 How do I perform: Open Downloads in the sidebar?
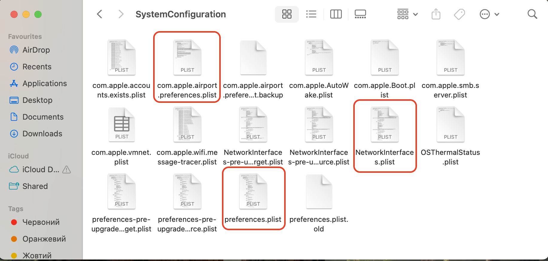click(42, 134)
